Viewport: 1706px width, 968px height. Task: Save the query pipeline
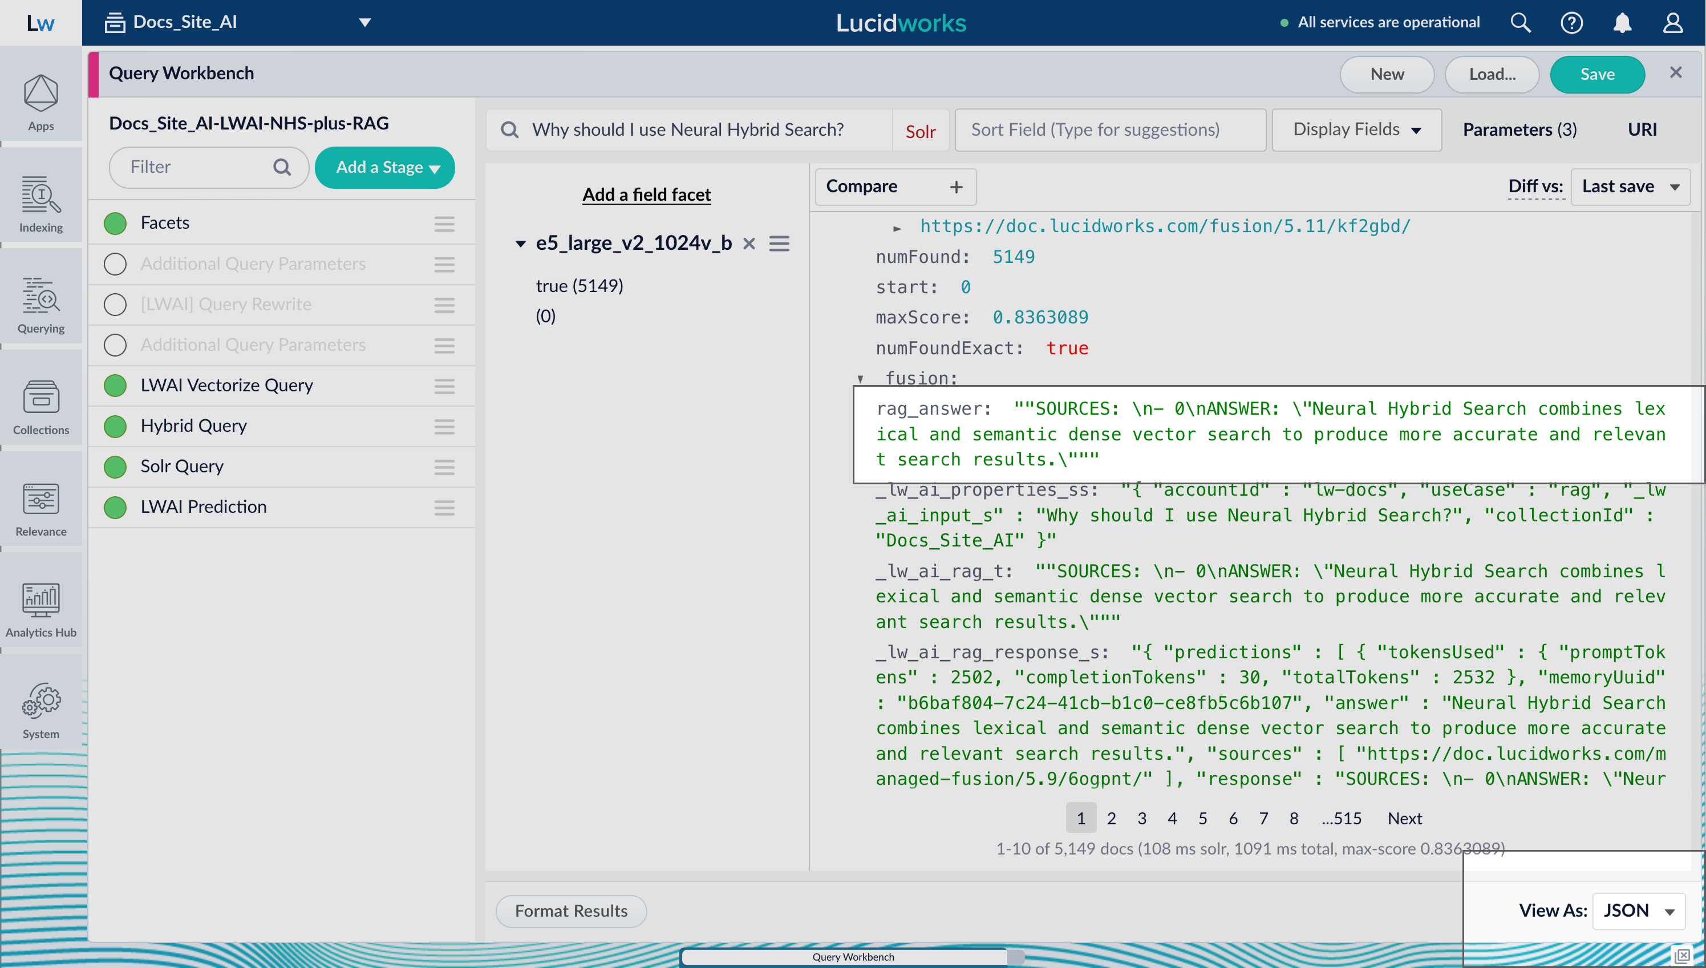1597,75
